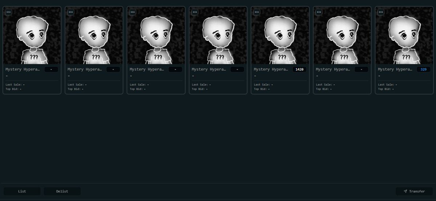The image size is (436, 201).
Task: Open three-dot menu on card priced 329
Action: pos(381,12)
